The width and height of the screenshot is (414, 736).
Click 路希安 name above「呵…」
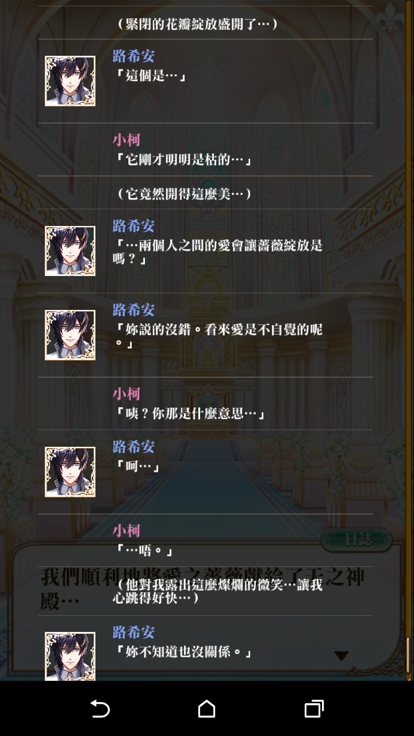coord(133,446)
